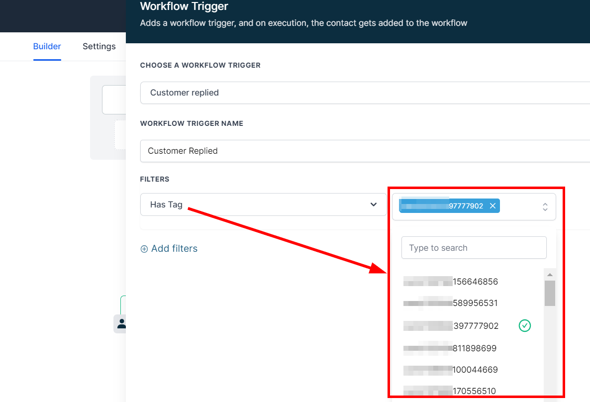
Task: Open the Settings tab
Action: [x=99, y=46]
